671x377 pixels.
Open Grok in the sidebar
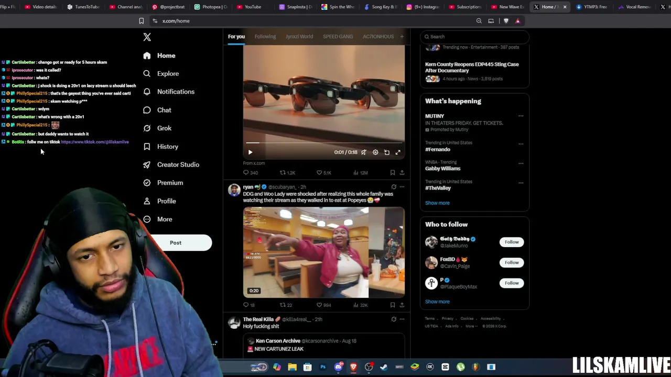[x=157, y=128]
